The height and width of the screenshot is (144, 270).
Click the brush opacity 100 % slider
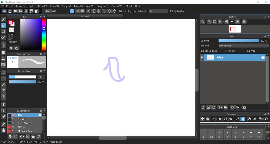pyautogui.click(x=22, y=82)
